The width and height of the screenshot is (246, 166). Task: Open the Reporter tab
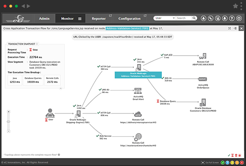[99, 19]
